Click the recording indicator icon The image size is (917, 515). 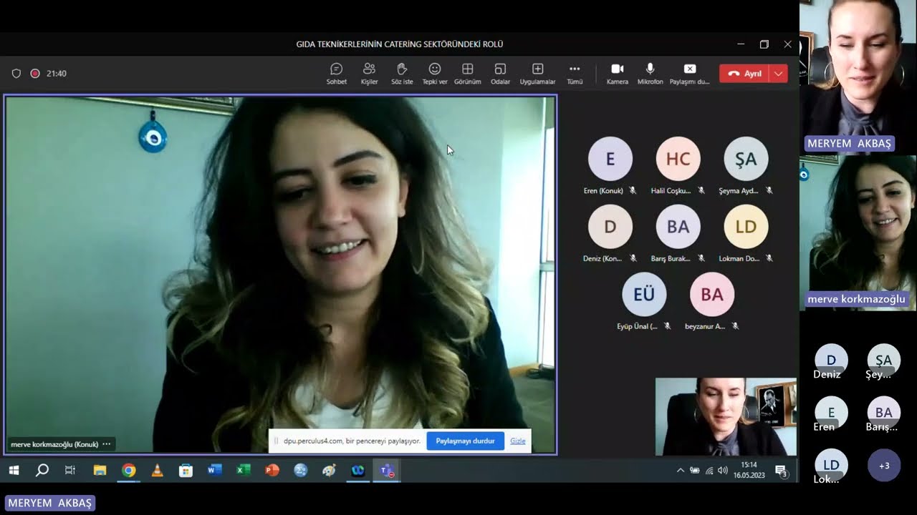[x=34, y=74]
